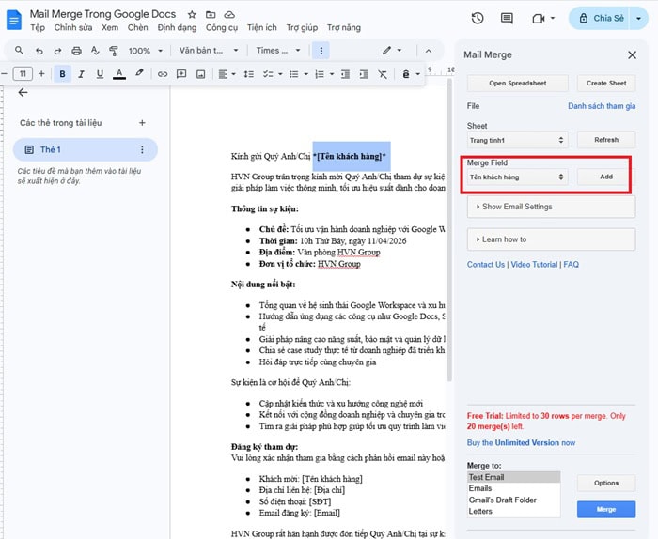Click Open Spreadsheet button
This screenshot has height=539, width=658.
[517, 83]
